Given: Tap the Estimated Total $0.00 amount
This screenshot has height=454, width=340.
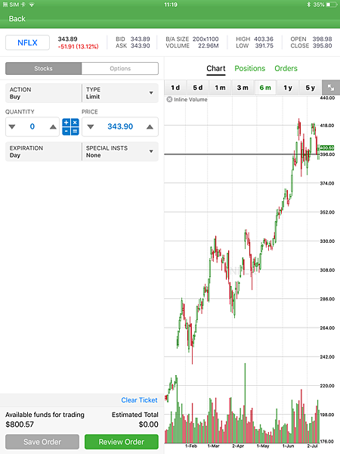Looking at the screenshot, I should tap(148, 424).
